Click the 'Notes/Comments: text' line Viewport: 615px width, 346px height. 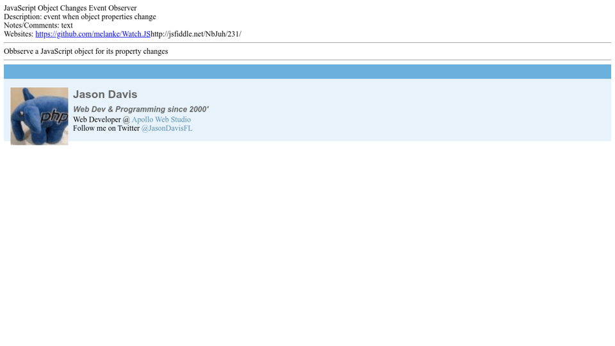tap(38, 26)
